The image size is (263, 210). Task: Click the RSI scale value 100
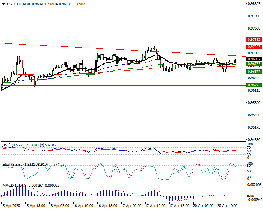pyautogui.click(x=250, y=144)
